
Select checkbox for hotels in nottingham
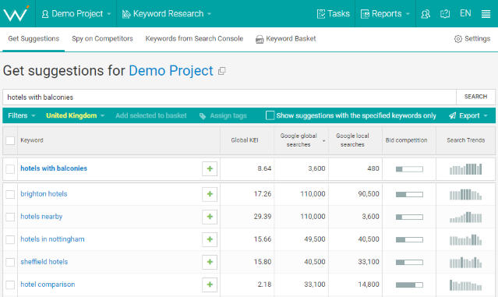[10, 239]
